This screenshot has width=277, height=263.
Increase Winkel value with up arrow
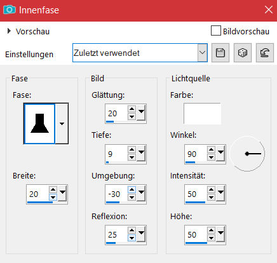pyautogui.click(x=211, y=150)
